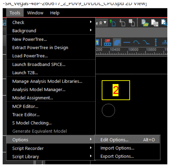
Task: Choose Load PowerTree... menu entry
Action: [51, 56]
